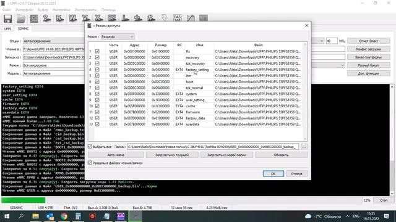Click the plus toolbar icon
This screenshot has height=222, width=396.
[138, 18]
